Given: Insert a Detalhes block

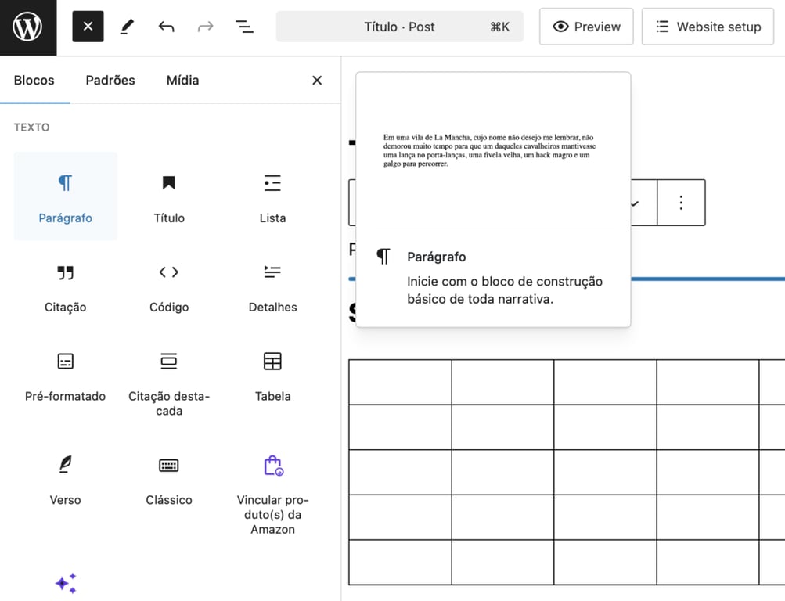Looking at the screenshot, I should point(273,285).
